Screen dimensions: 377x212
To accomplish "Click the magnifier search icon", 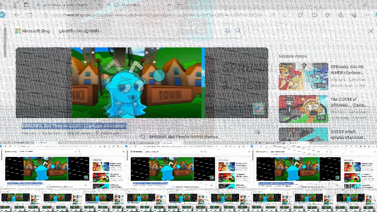I will pyautogui.click(x=238, y=31).
